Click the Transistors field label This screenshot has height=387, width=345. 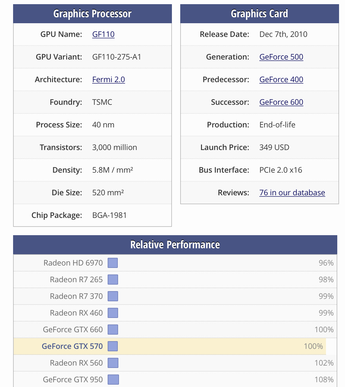(61, 147)
